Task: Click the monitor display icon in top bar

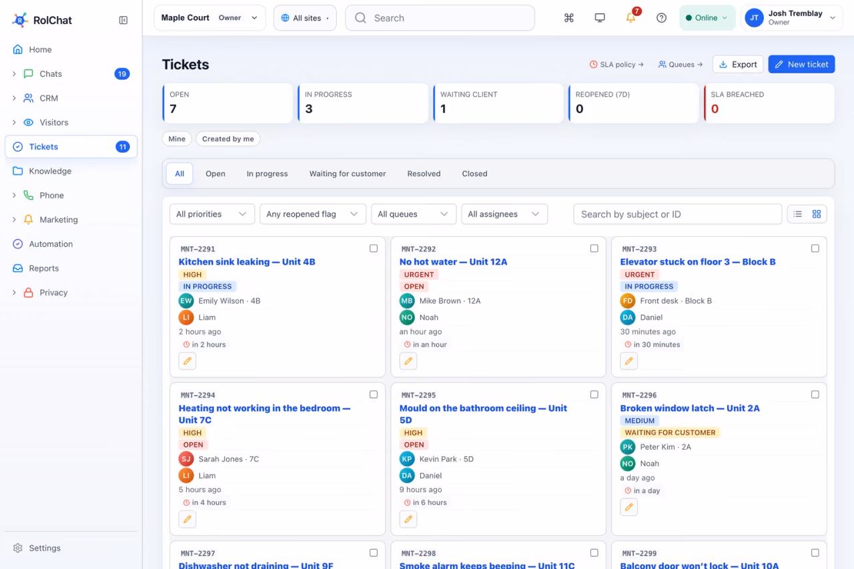Action: (600, 18)
